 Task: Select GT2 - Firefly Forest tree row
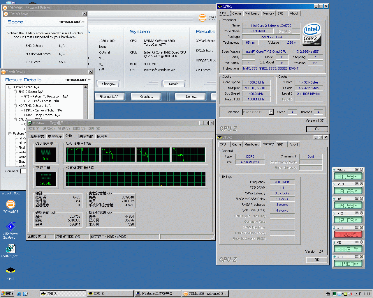(x=41, y=101)
